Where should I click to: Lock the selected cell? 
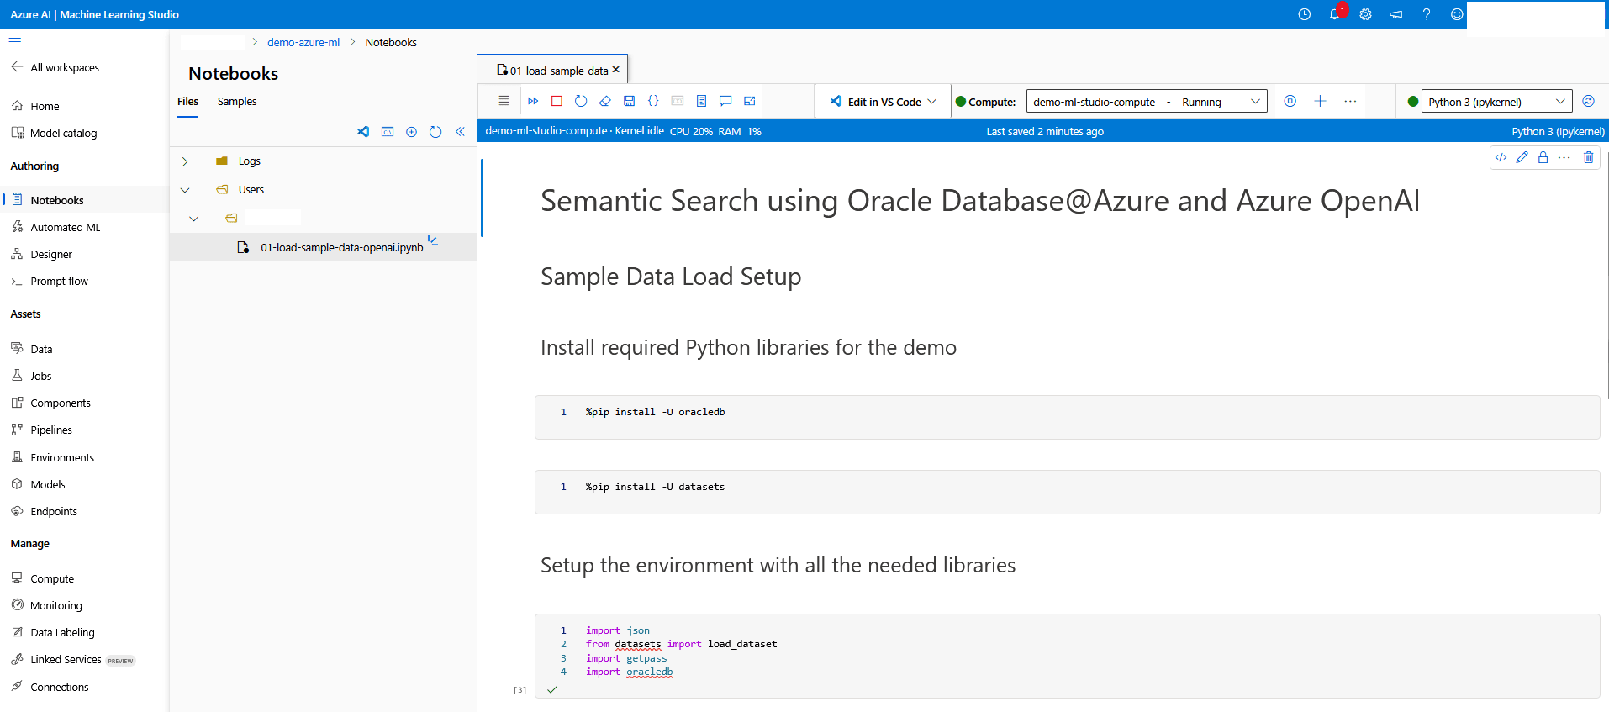click(1543, 157)
